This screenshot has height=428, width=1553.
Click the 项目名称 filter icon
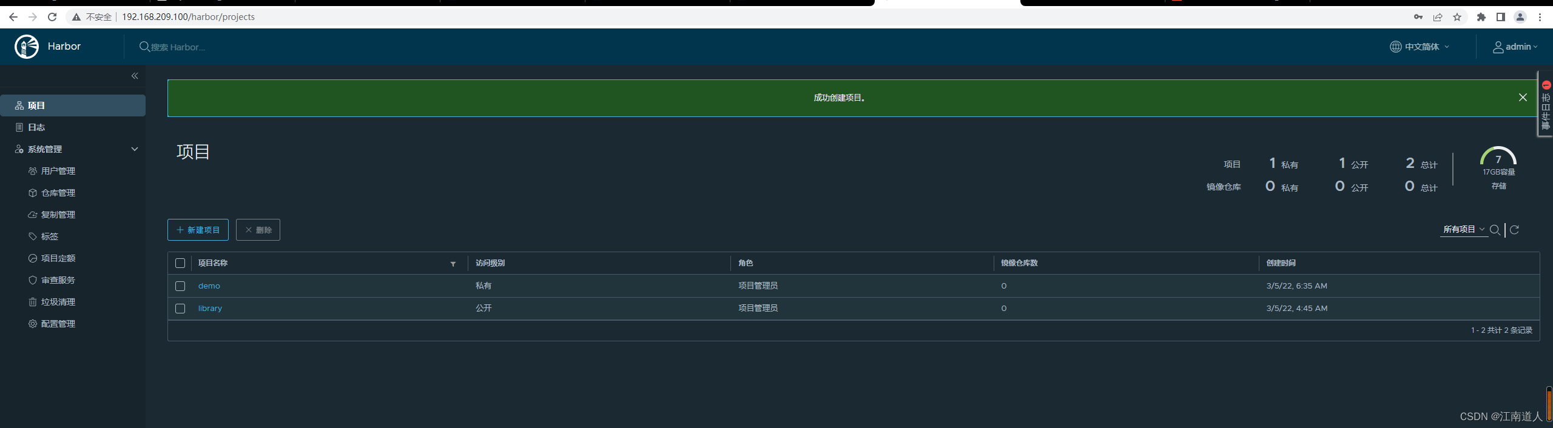453,264
